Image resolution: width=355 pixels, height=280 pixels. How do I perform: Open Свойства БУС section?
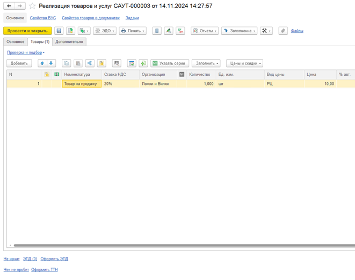[43, 18]
